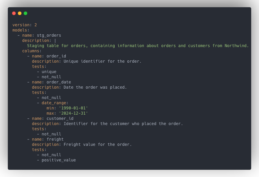Screen dimensions: 259x177
Task: Click the pipe character after the model description
Action: pos(55,40)
